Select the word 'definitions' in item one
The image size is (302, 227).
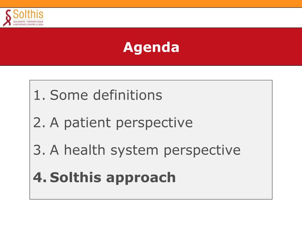(x=127, y=95)
